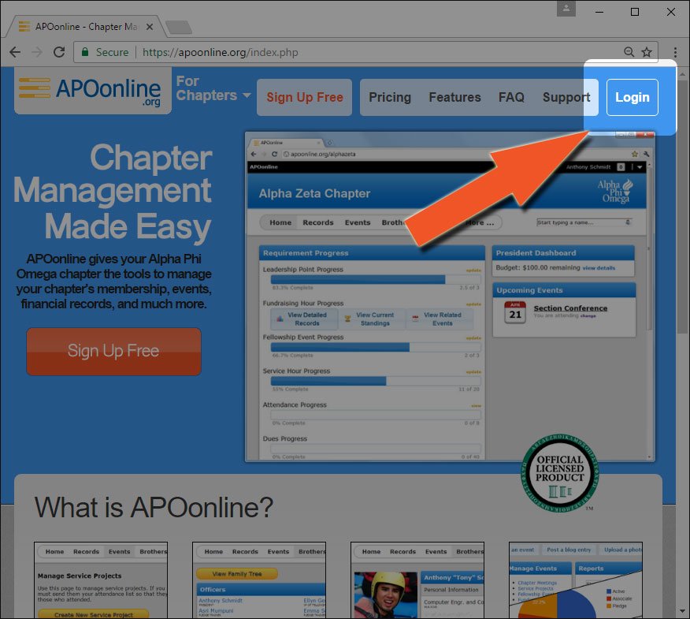Click the browser forward arrow
The image size is (690, 619).
(x=37, y=52)
